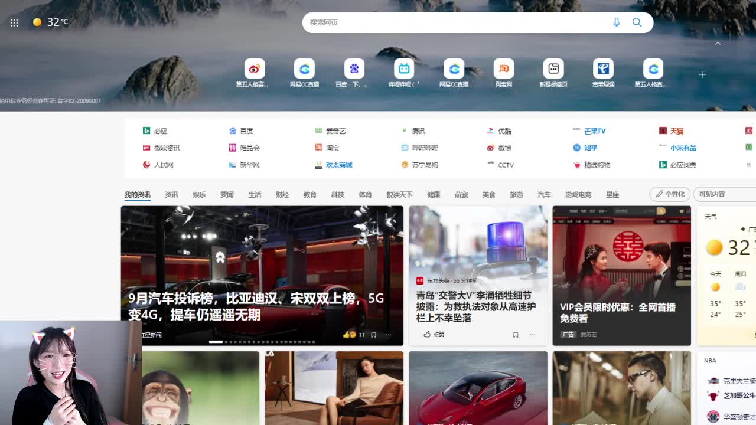Open the 百度 site link
This screenshot has width=756, height=425.
click(242, 130)
